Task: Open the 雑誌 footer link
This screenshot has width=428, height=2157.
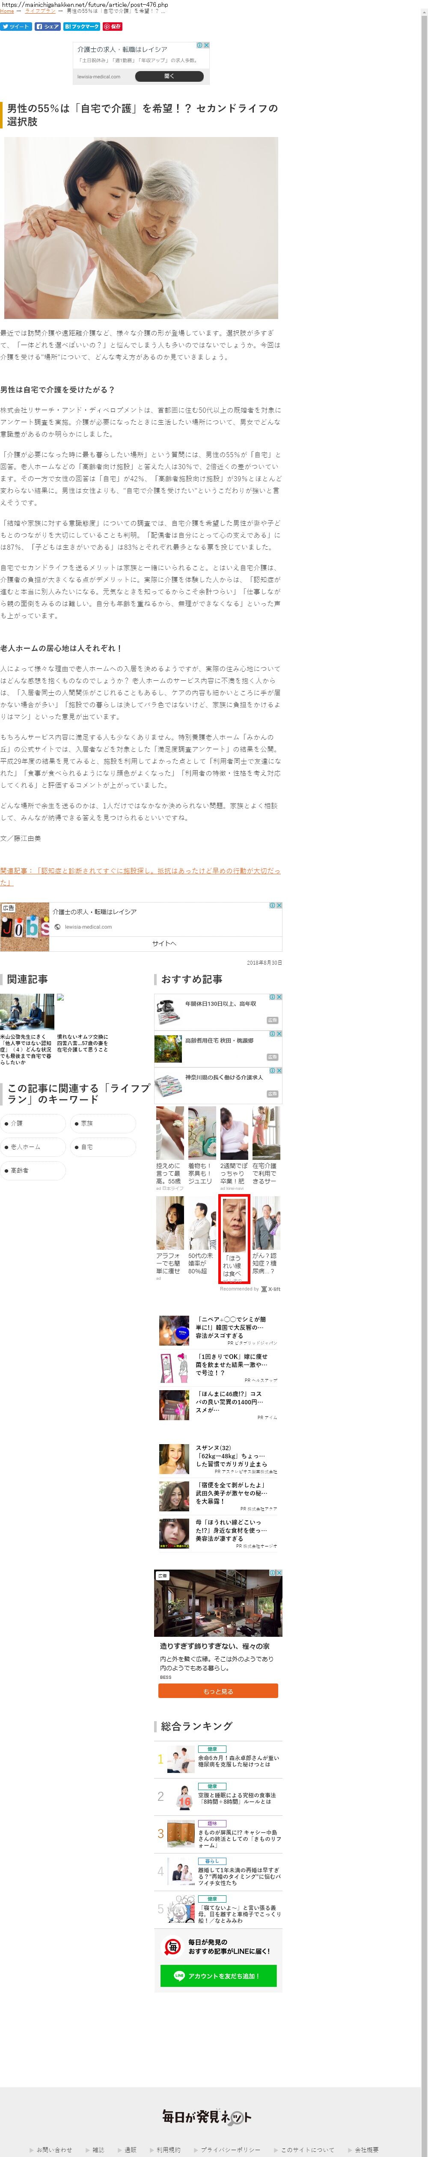Action: pos(99,2149)
